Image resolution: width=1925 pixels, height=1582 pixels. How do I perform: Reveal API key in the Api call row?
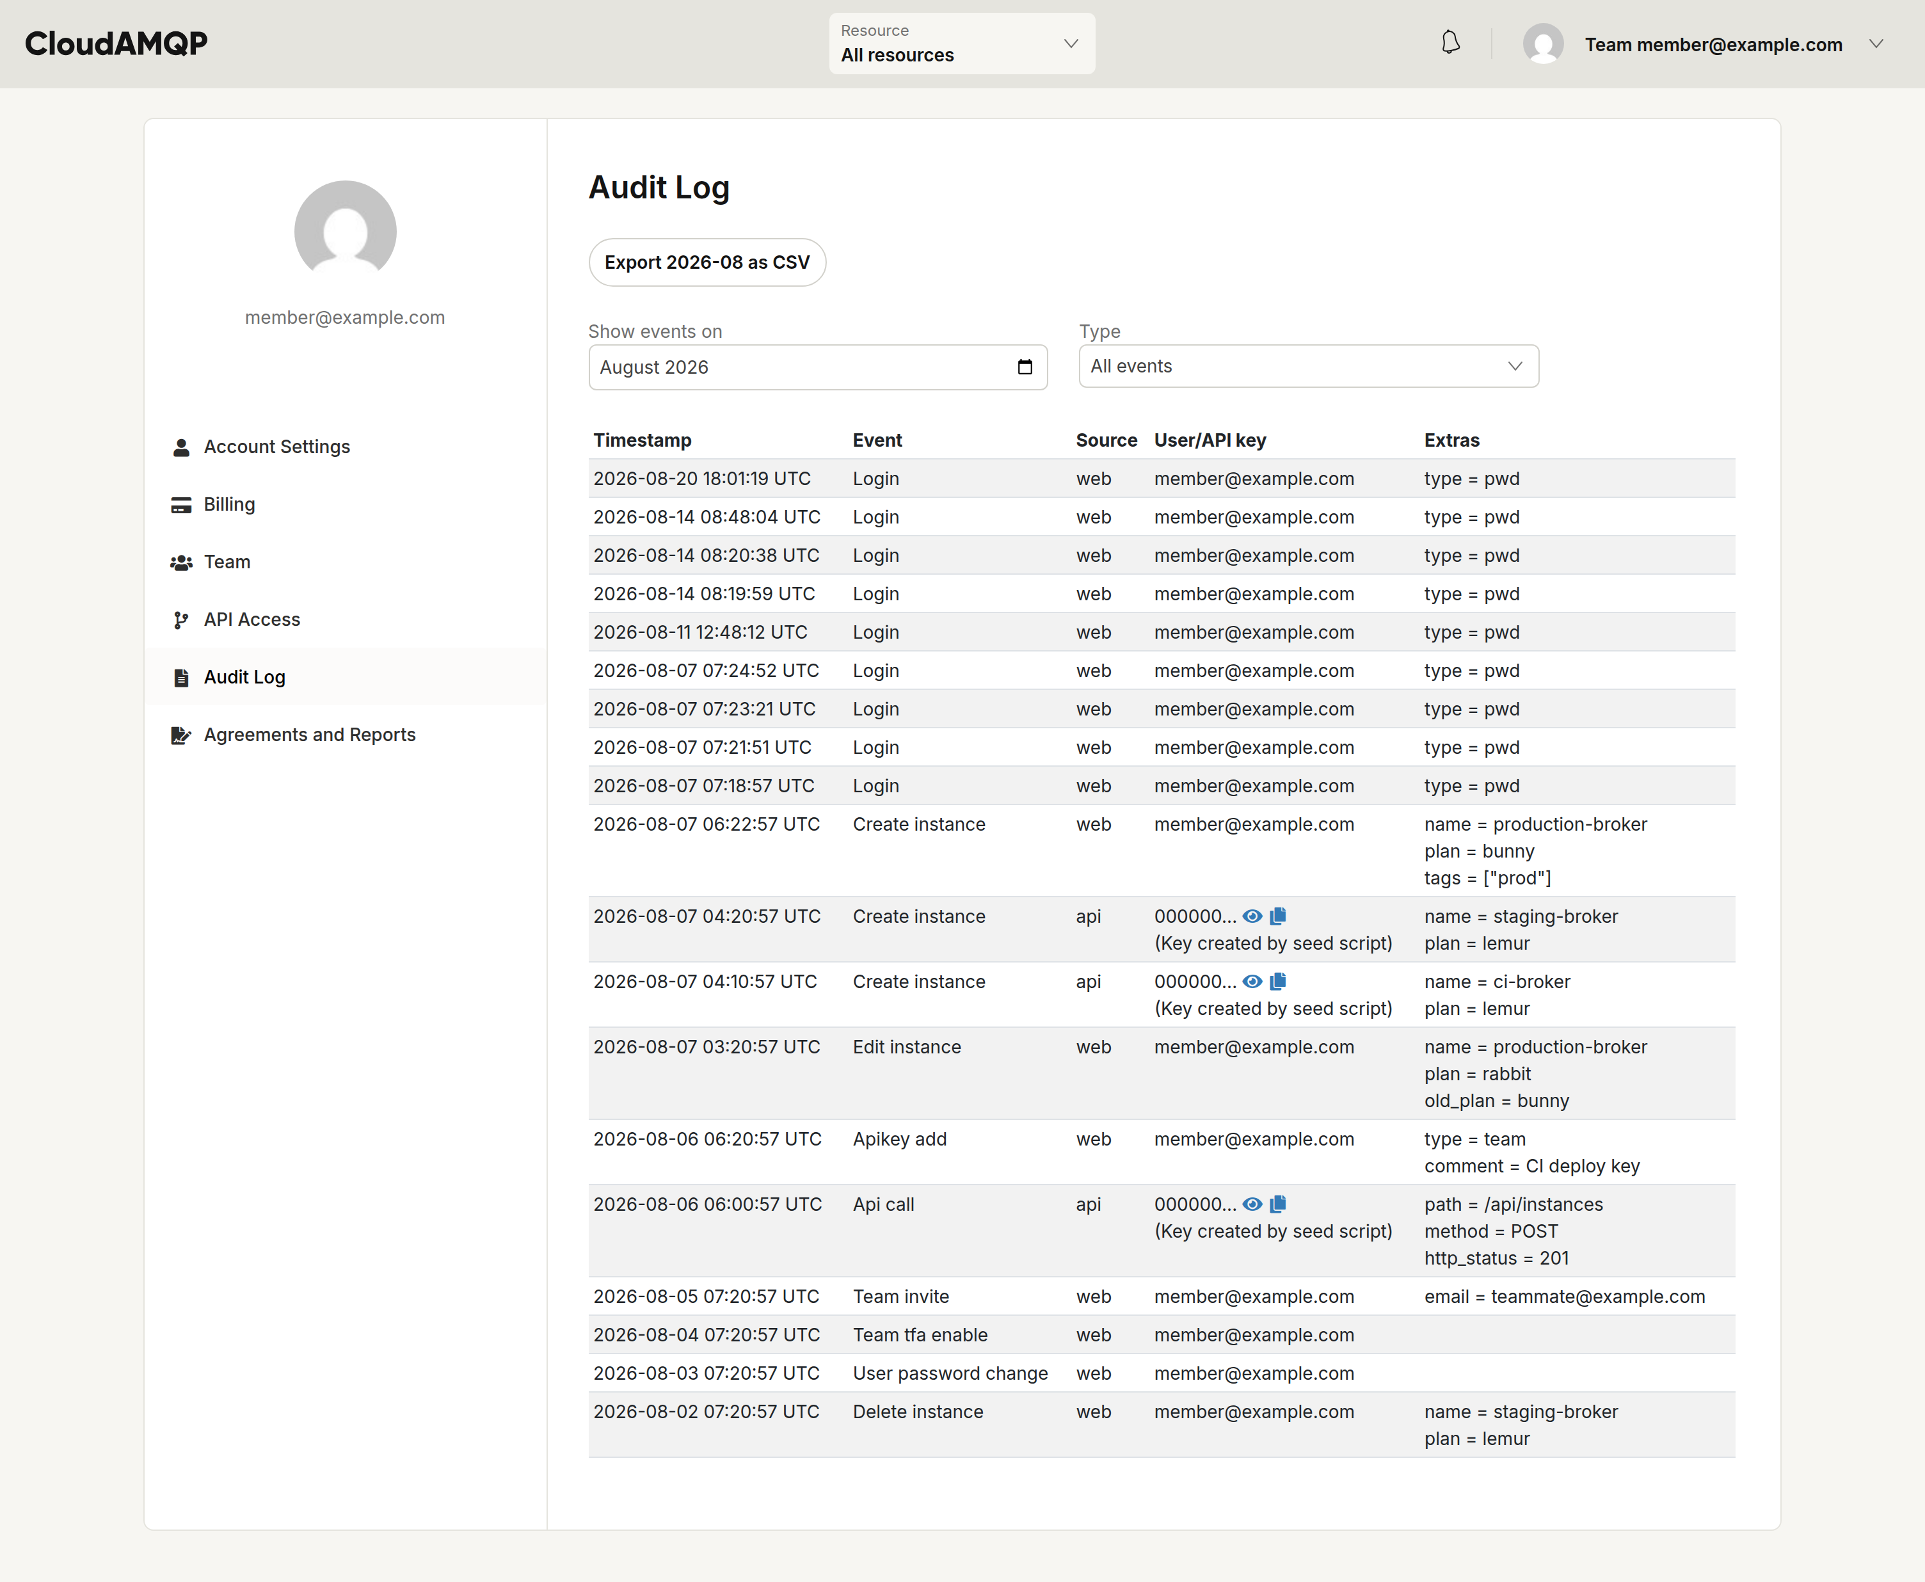1252,1204
